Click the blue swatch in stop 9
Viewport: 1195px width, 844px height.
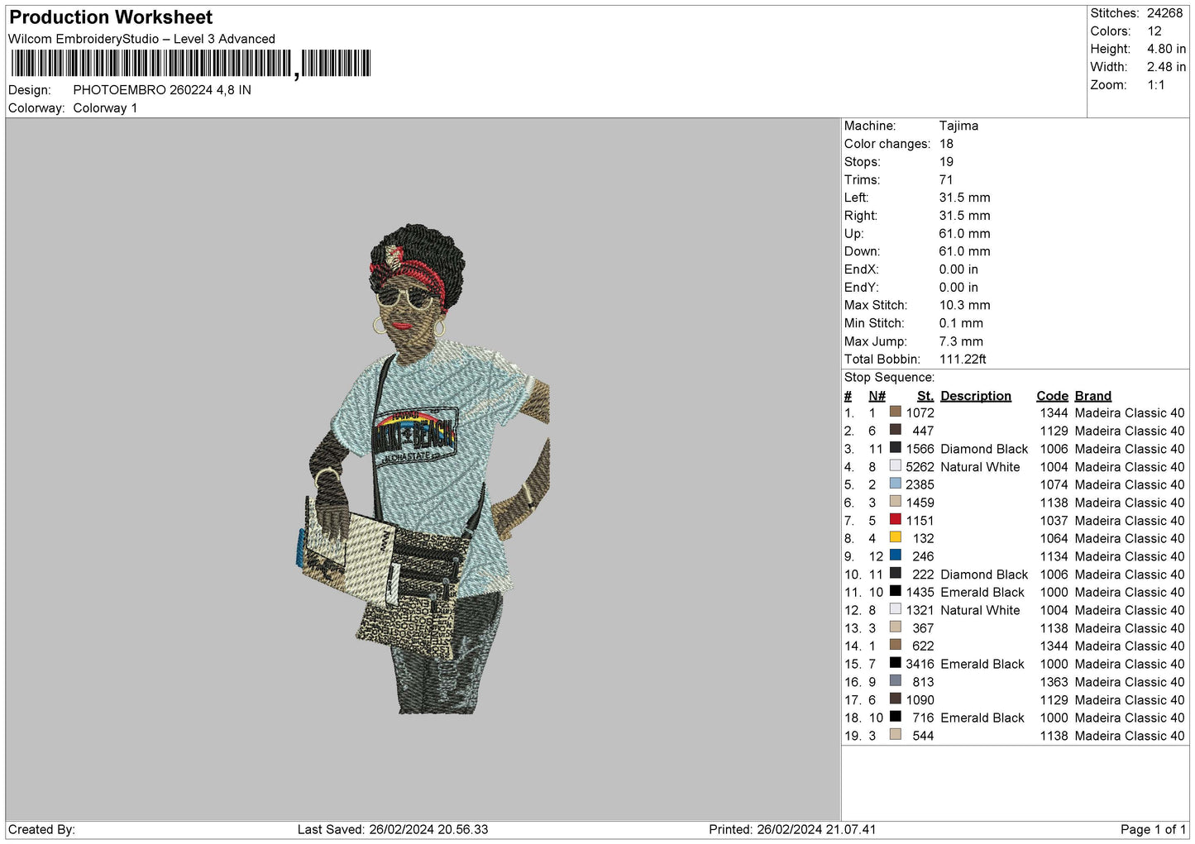pos(895,556)
